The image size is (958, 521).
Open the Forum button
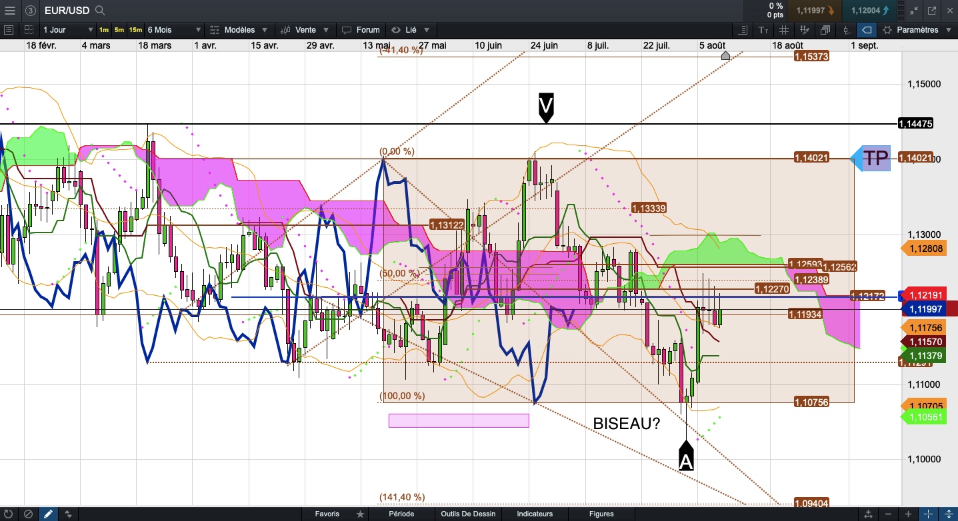pos(361,30)
